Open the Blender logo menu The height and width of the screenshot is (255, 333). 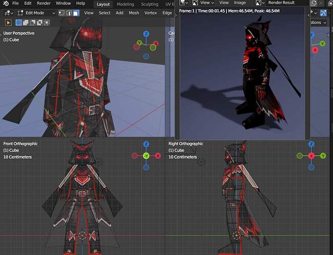tap(6, 4)
